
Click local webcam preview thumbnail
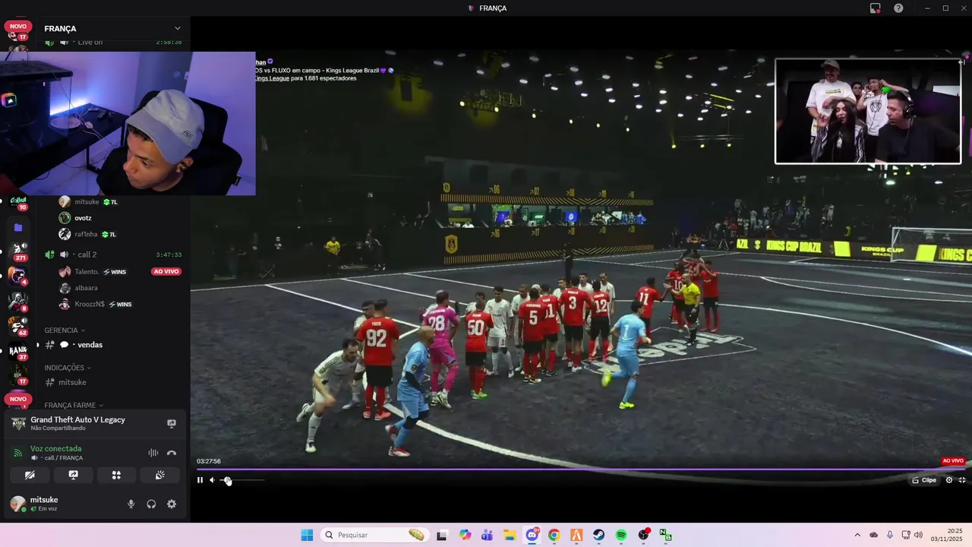pyautogui.click(x=128, y=124)
